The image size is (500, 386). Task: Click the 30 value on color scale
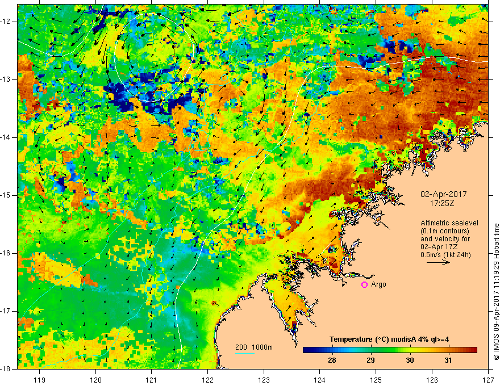tap(410, 360)
